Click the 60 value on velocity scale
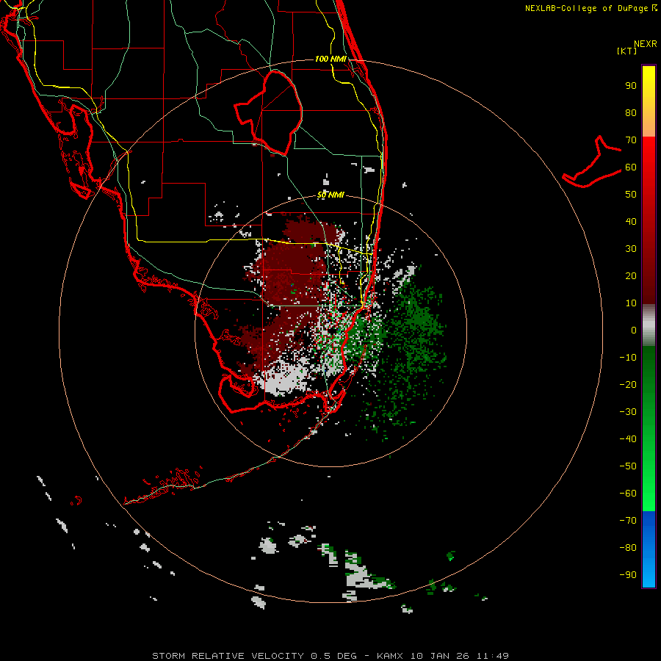Image resolution: width=661 pixels, height=661 pixels. coord(631,167)
